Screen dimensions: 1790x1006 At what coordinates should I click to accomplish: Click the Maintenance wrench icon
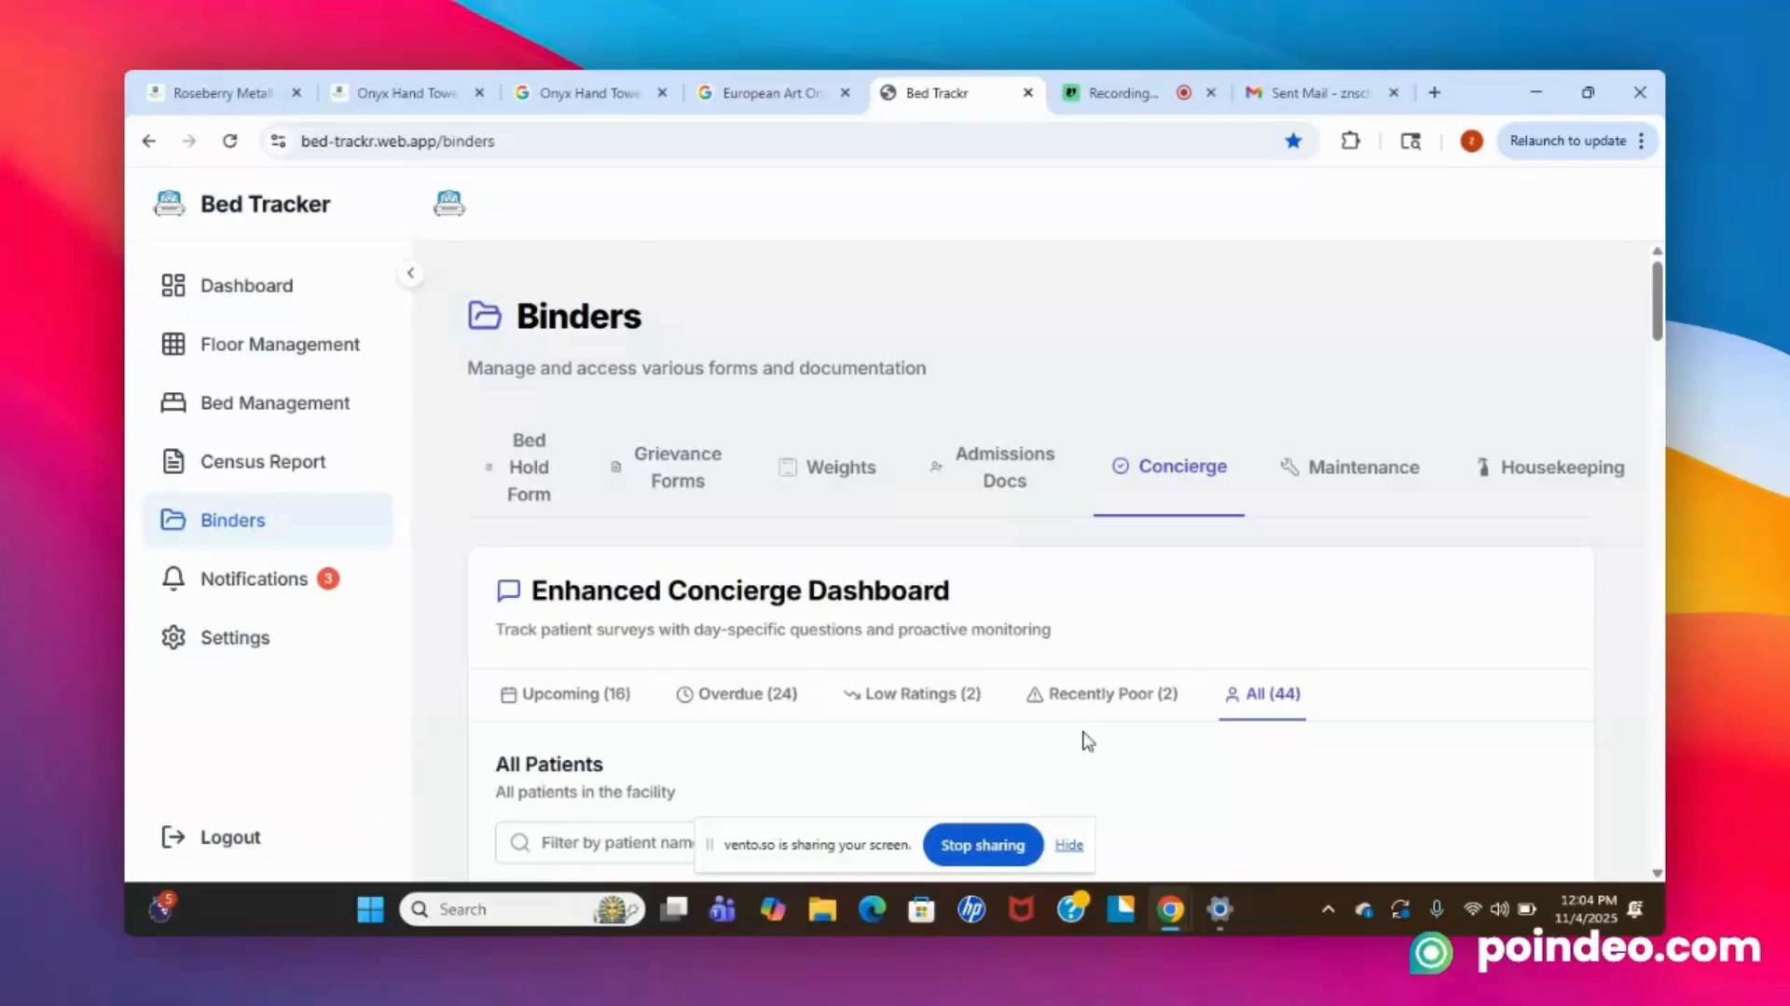1289,467
